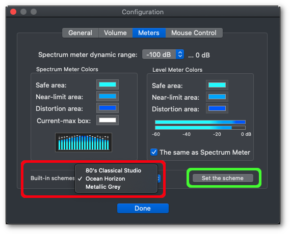Pick Level Meter Safe area color
The image size is (290, 234).
[217, 85]
